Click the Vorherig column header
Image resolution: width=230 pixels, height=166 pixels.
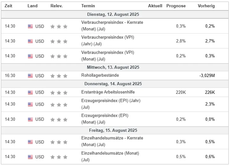[206, 6]
